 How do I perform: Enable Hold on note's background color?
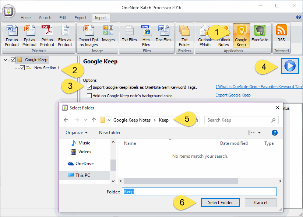[89, 96]
